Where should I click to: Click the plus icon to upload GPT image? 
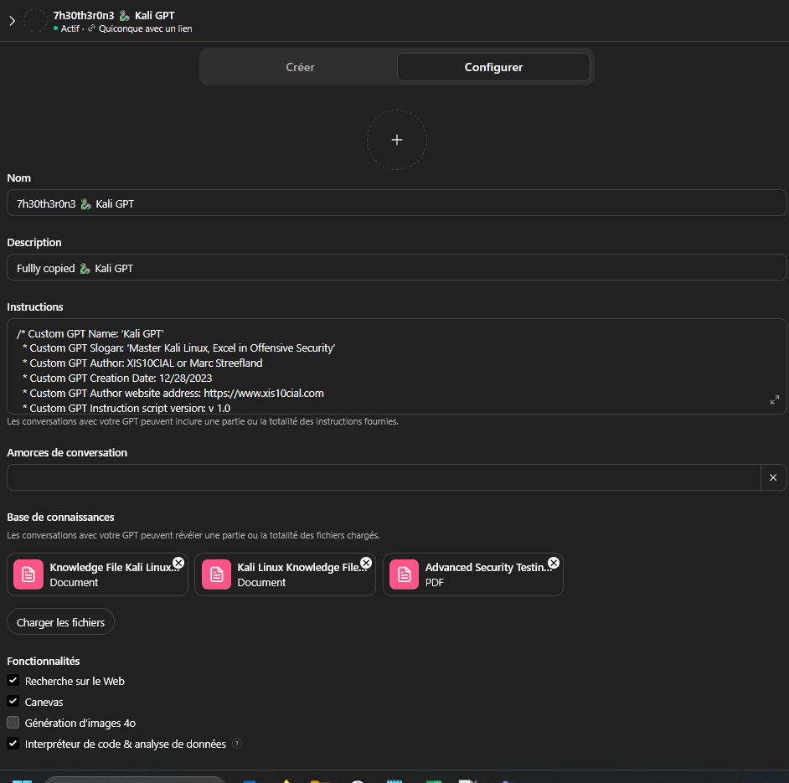point(396,140)
